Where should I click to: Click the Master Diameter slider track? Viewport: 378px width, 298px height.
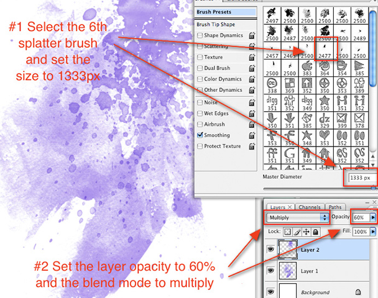[320, 189]
